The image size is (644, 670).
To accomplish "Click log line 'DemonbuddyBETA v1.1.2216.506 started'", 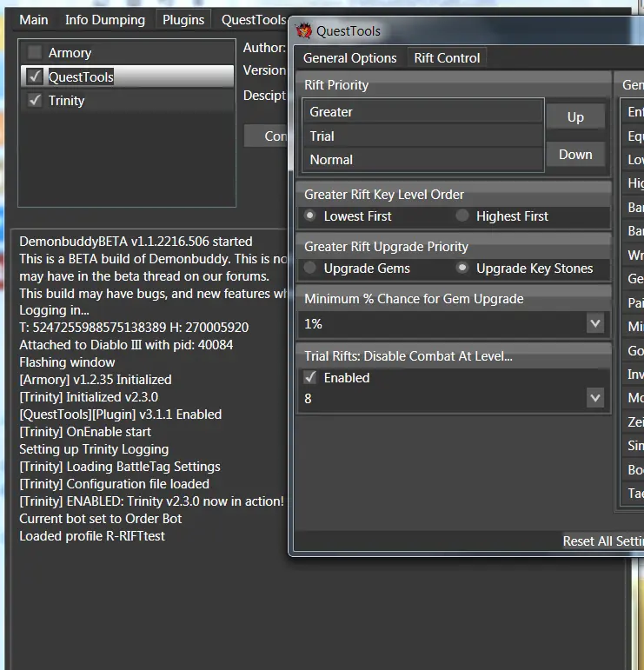I will tap(136, 242).
